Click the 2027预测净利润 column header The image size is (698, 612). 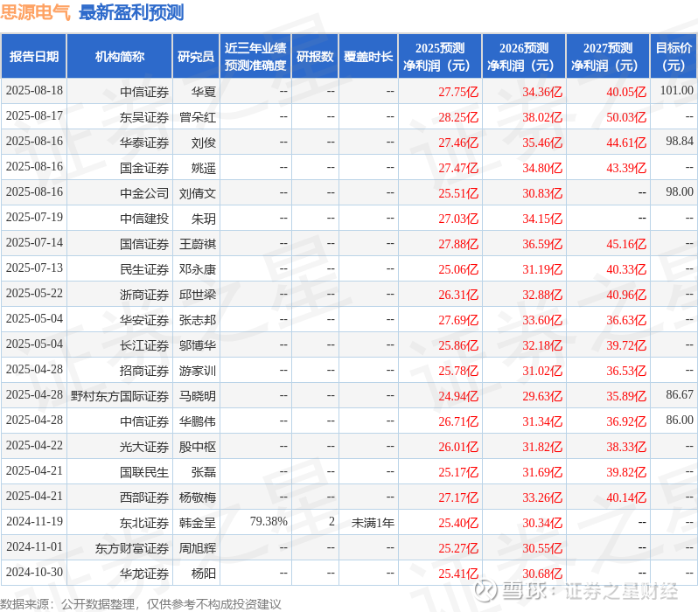(x=608, y=56)
